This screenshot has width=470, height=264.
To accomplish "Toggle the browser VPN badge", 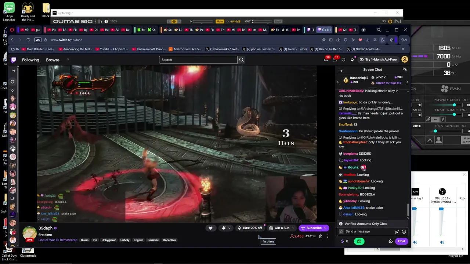I will (38, 40).
